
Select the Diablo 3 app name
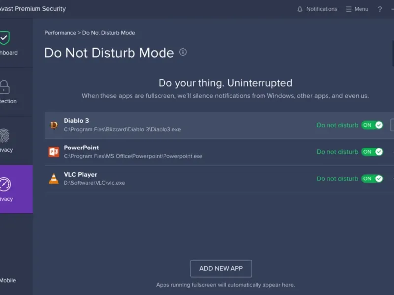[x=76, y=121]
